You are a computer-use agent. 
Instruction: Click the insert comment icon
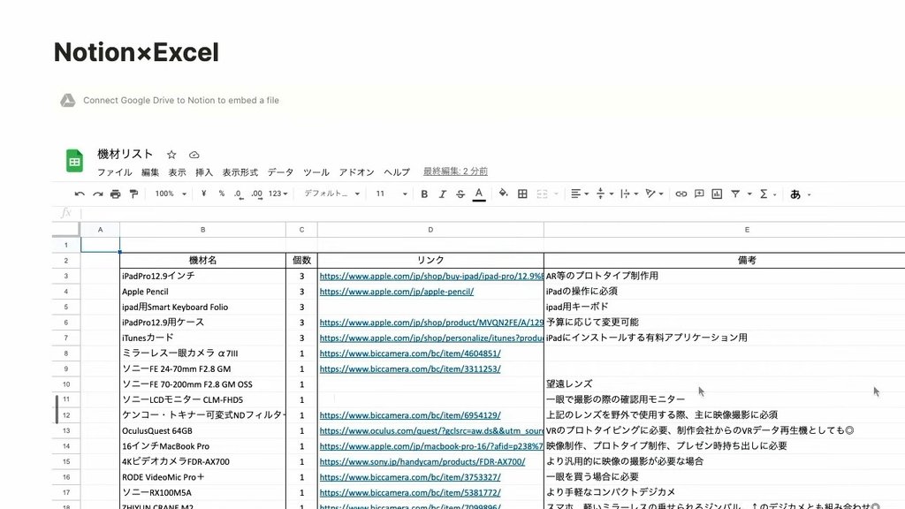tap(699, 194)
